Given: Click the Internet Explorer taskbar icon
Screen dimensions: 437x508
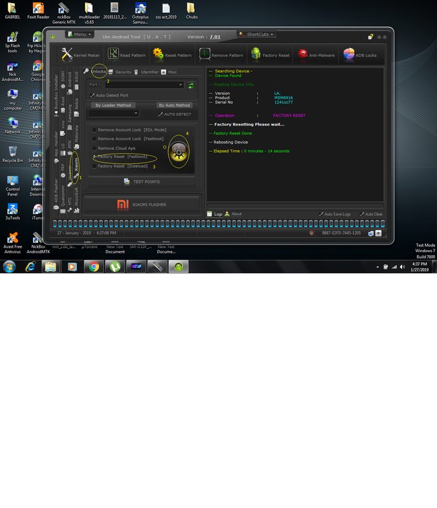Looking at the screenshot, I should click(x=30, y=267).
